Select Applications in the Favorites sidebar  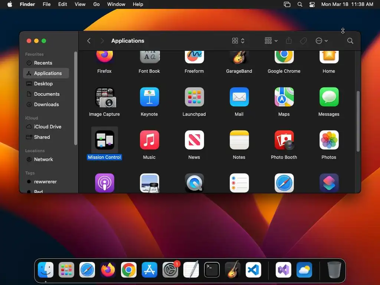tap(46, 73)
